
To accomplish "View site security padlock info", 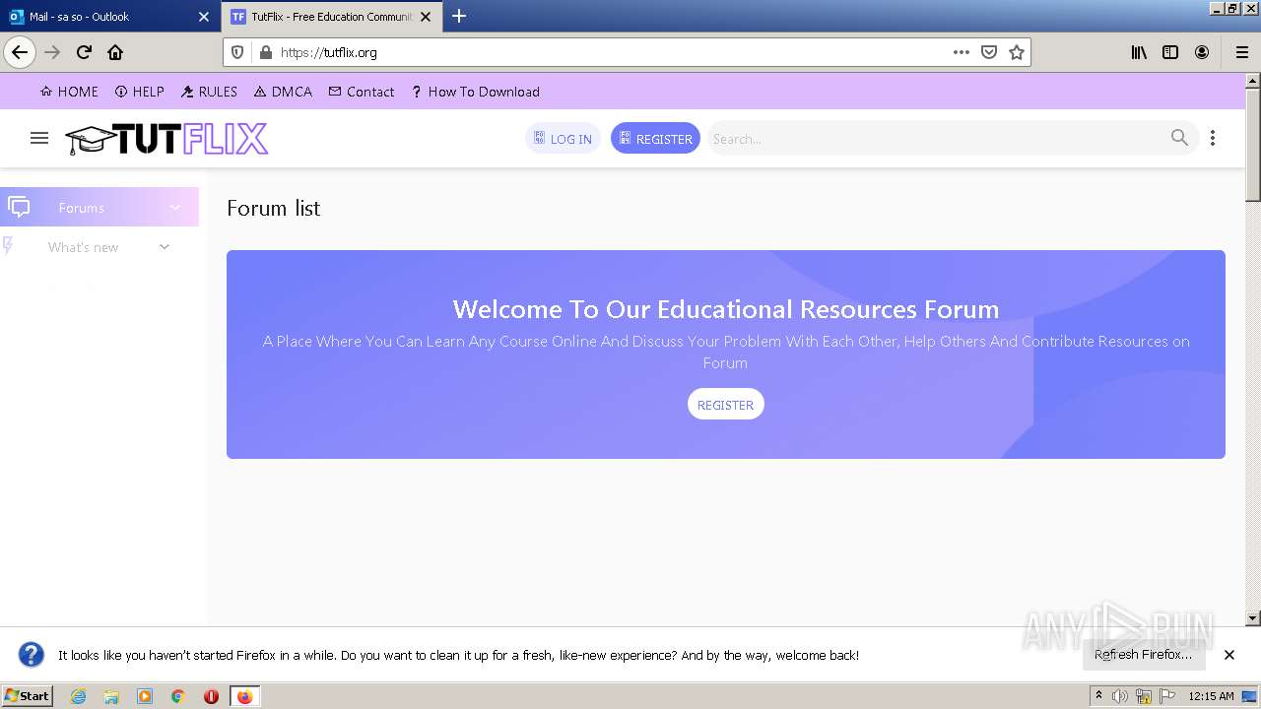I will click(264, 52).
